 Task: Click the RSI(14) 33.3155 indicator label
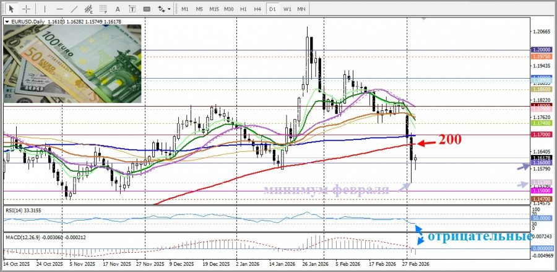23,211
